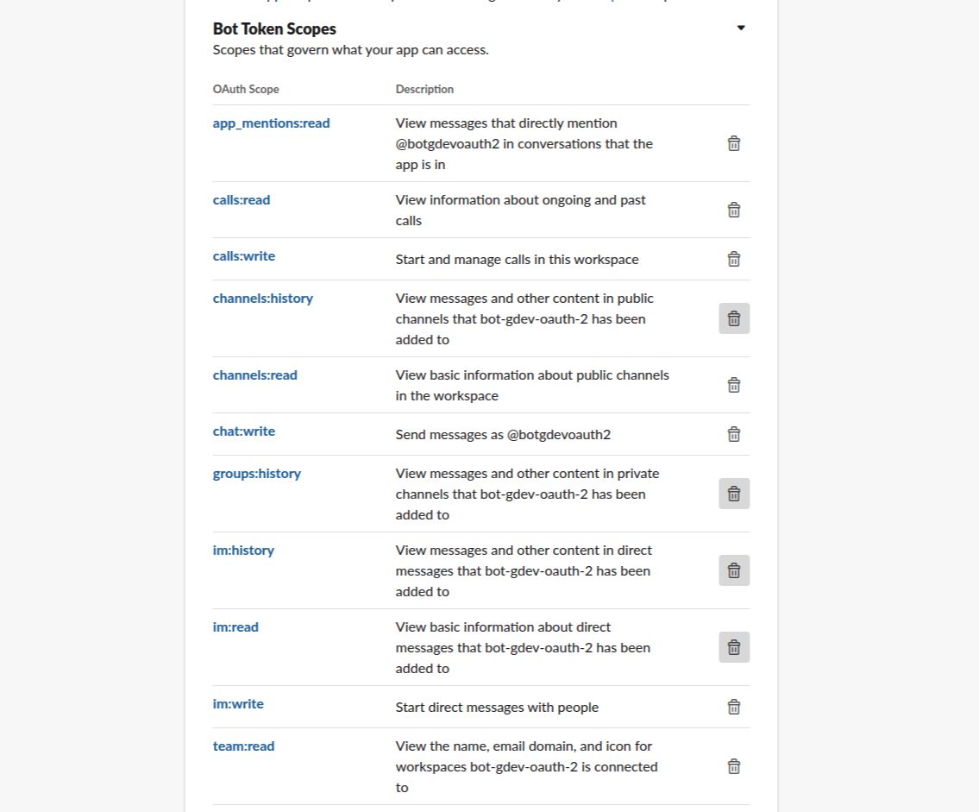Viewport: 979px width, 812px height.
Task: Click the groups:history scope link
Action: click(x=257, y=474)
